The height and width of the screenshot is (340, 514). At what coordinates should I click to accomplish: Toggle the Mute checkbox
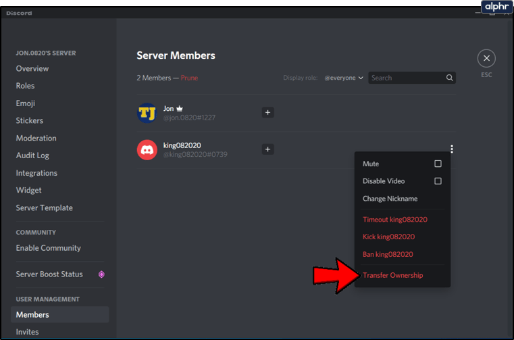[x=438, y=164]
